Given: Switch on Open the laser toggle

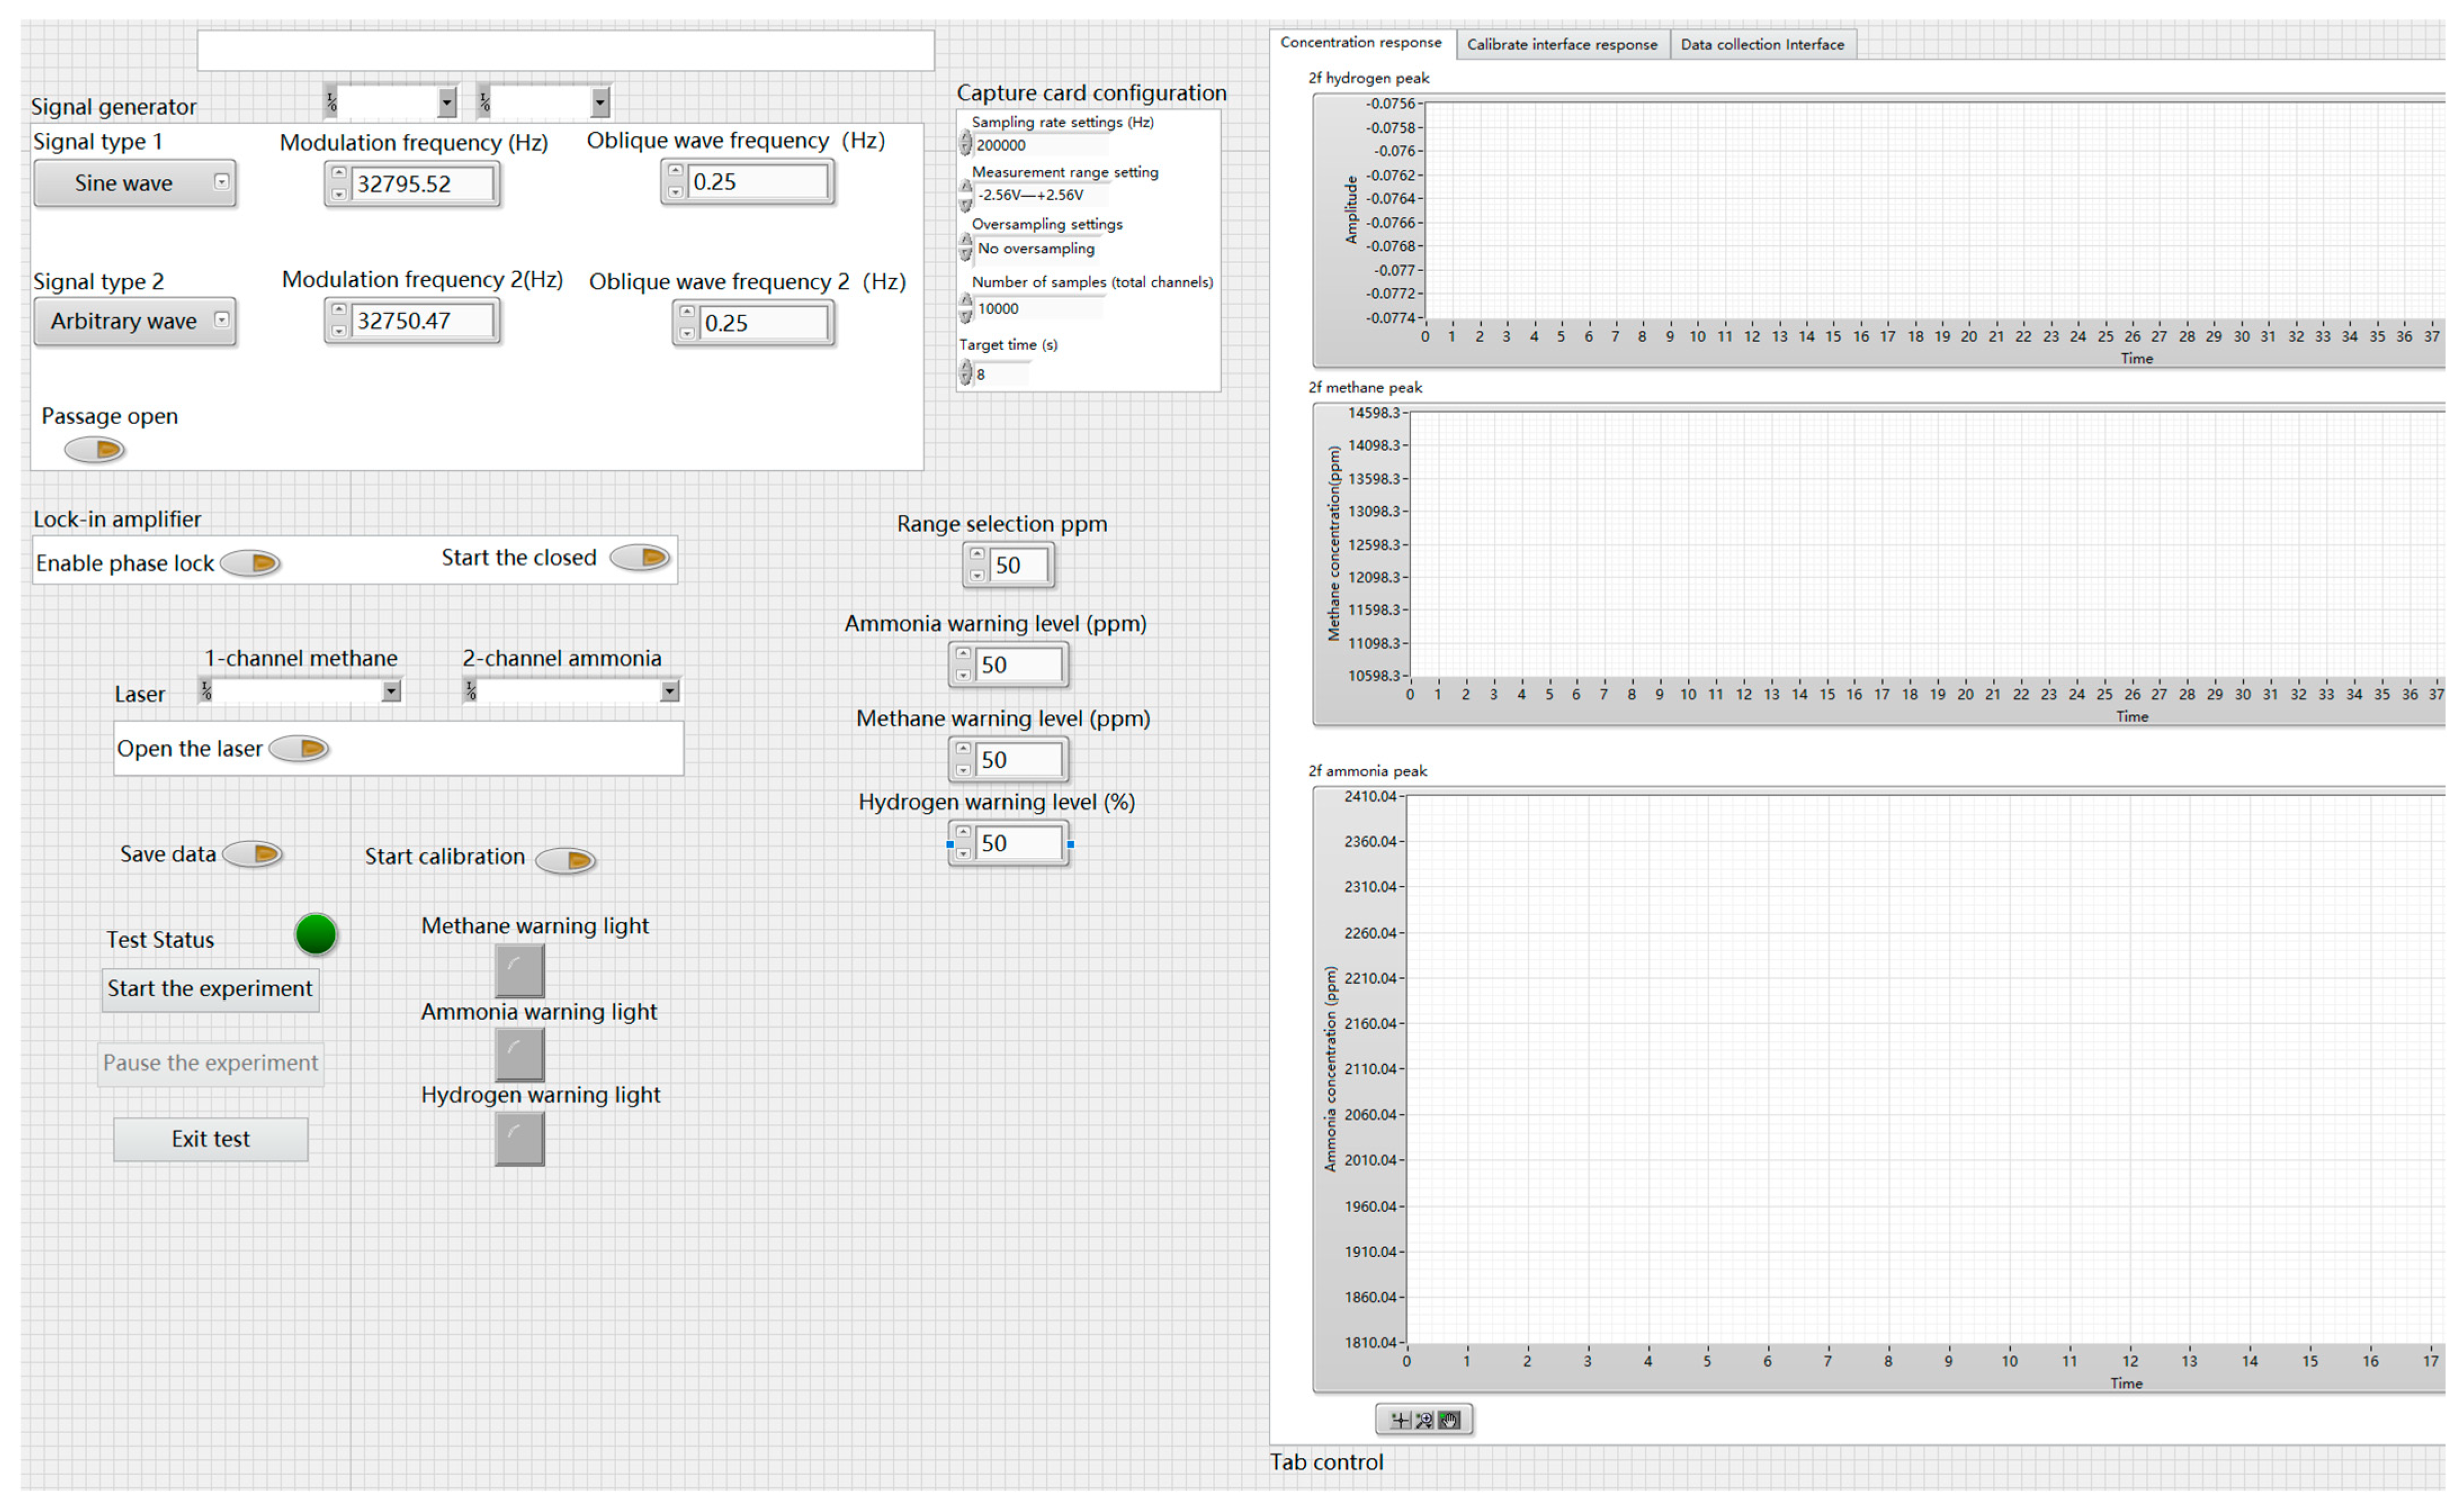Looking at the screenshot, I should [299, 748].
